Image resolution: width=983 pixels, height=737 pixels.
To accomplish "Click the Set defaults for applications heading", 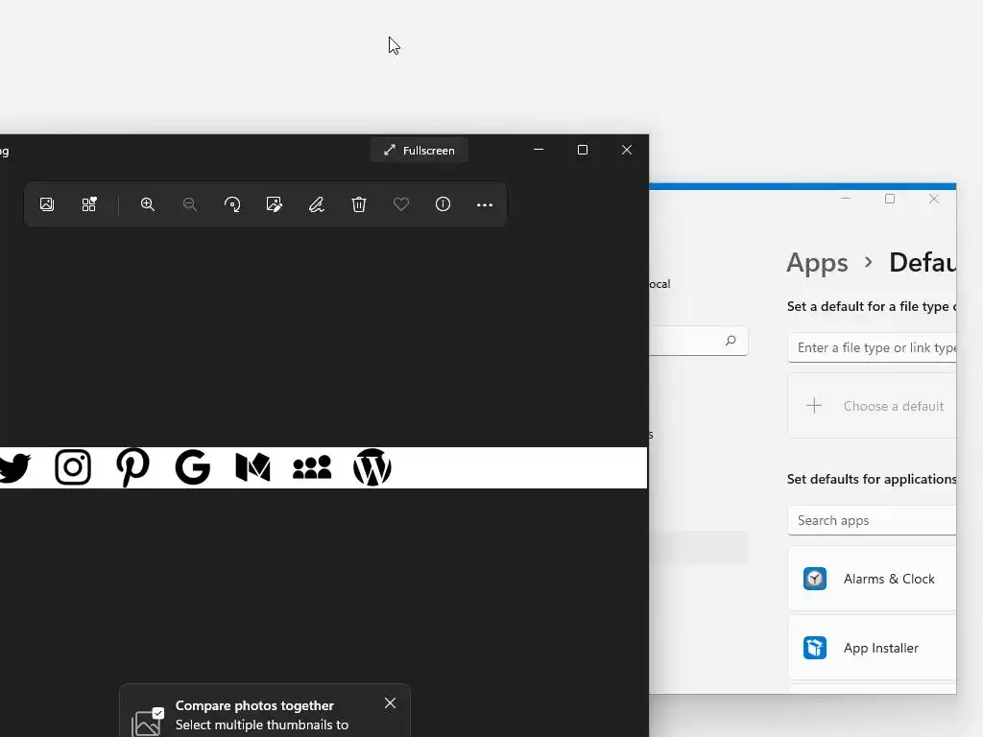I will click(872, 480).
